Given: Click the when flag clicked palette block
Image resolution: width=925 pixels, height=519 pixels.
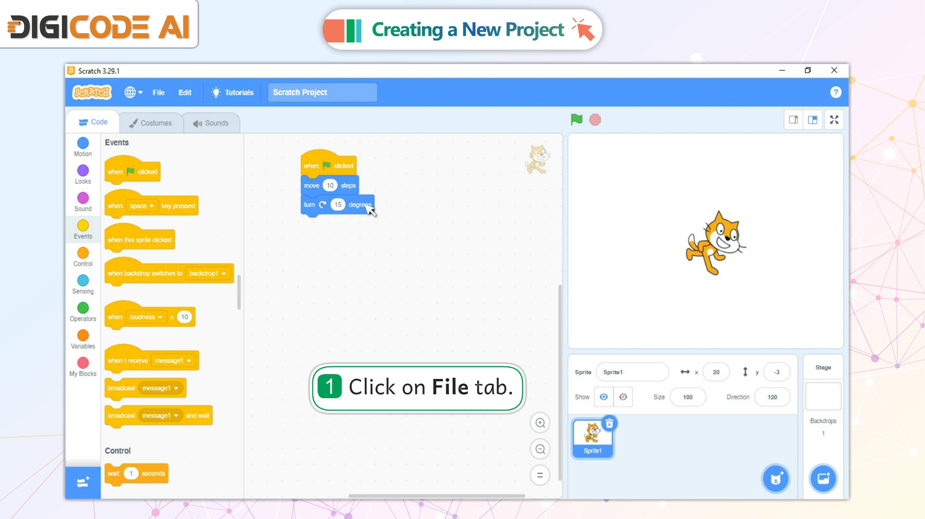Looking at the screenshot, I should click(132, 171).
